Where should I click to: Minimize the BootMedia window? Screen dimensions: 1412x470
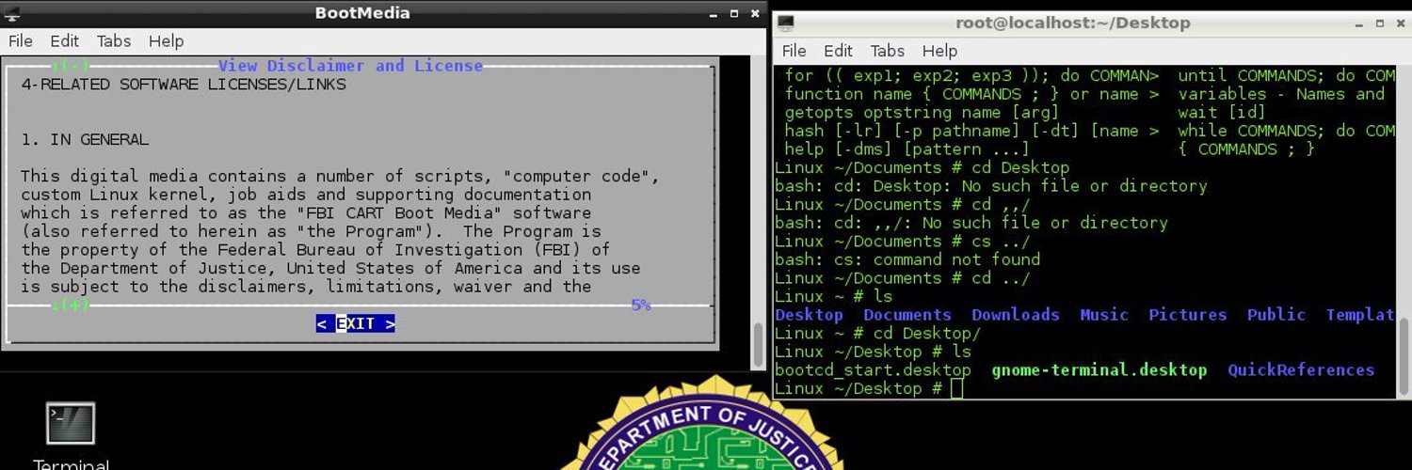(712, 14)
